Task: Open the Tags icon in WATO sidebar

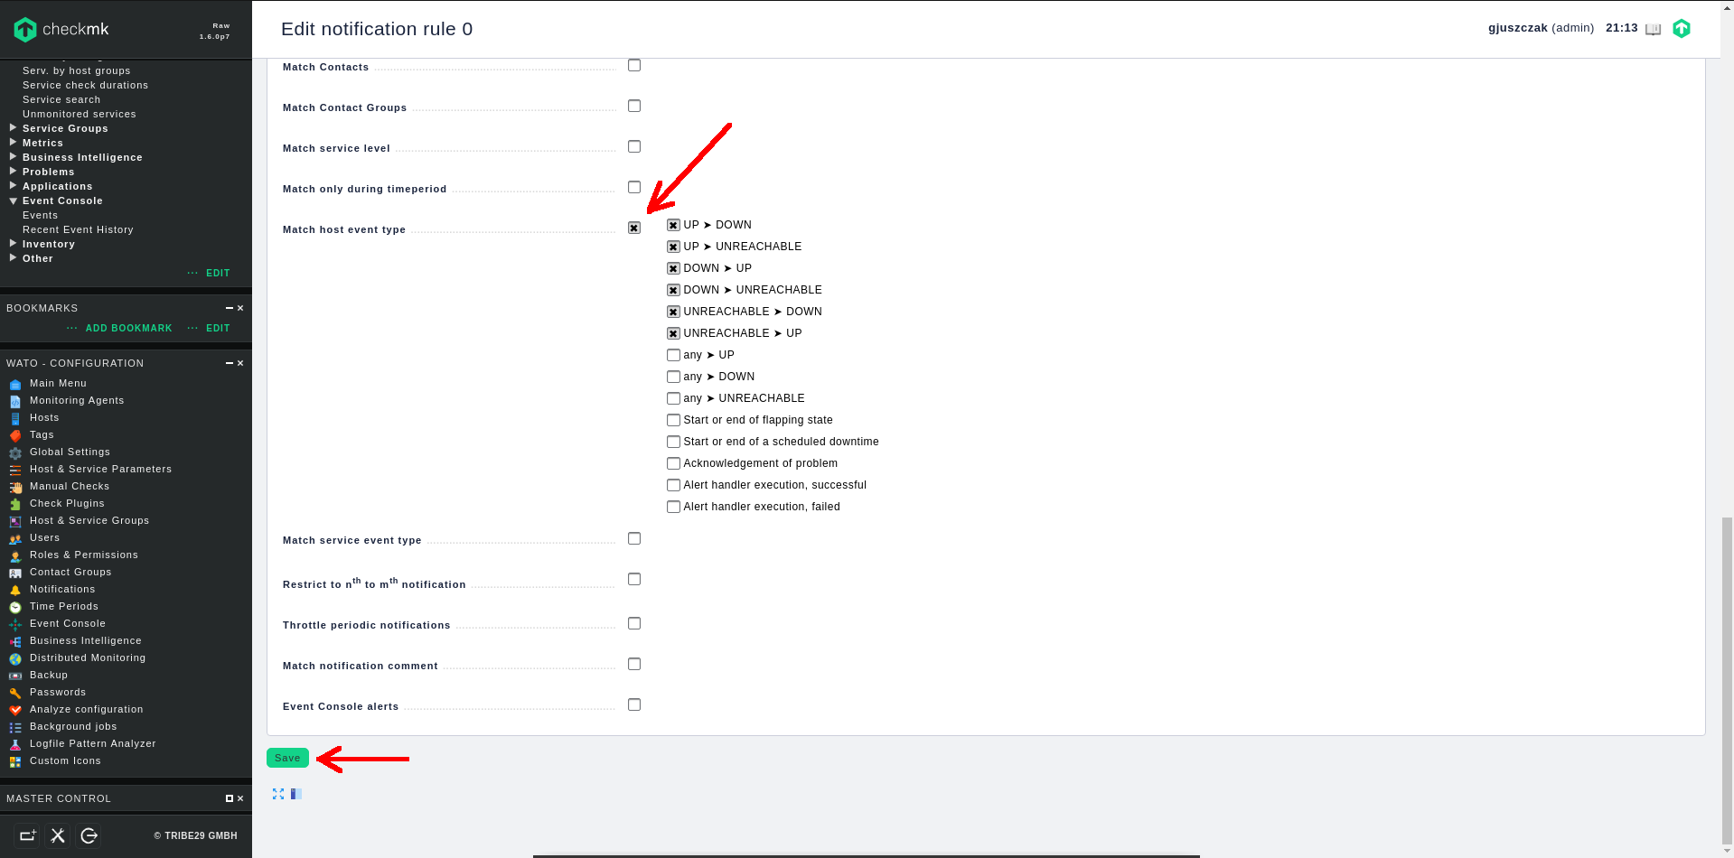Action: tap(15, 435)
